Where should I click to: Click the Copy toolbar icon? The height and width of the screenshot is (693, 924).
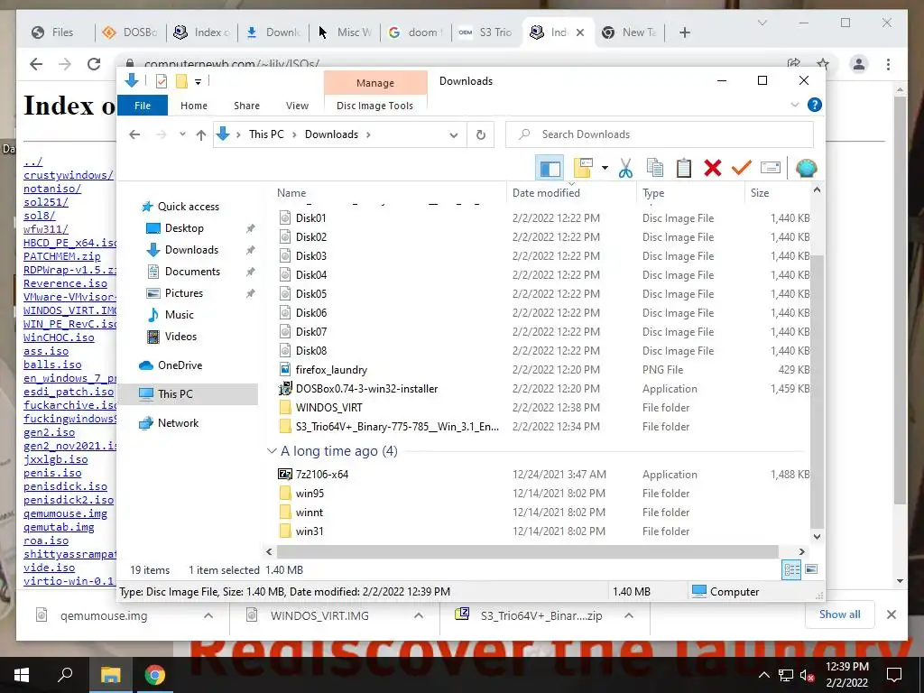[655, 168]
